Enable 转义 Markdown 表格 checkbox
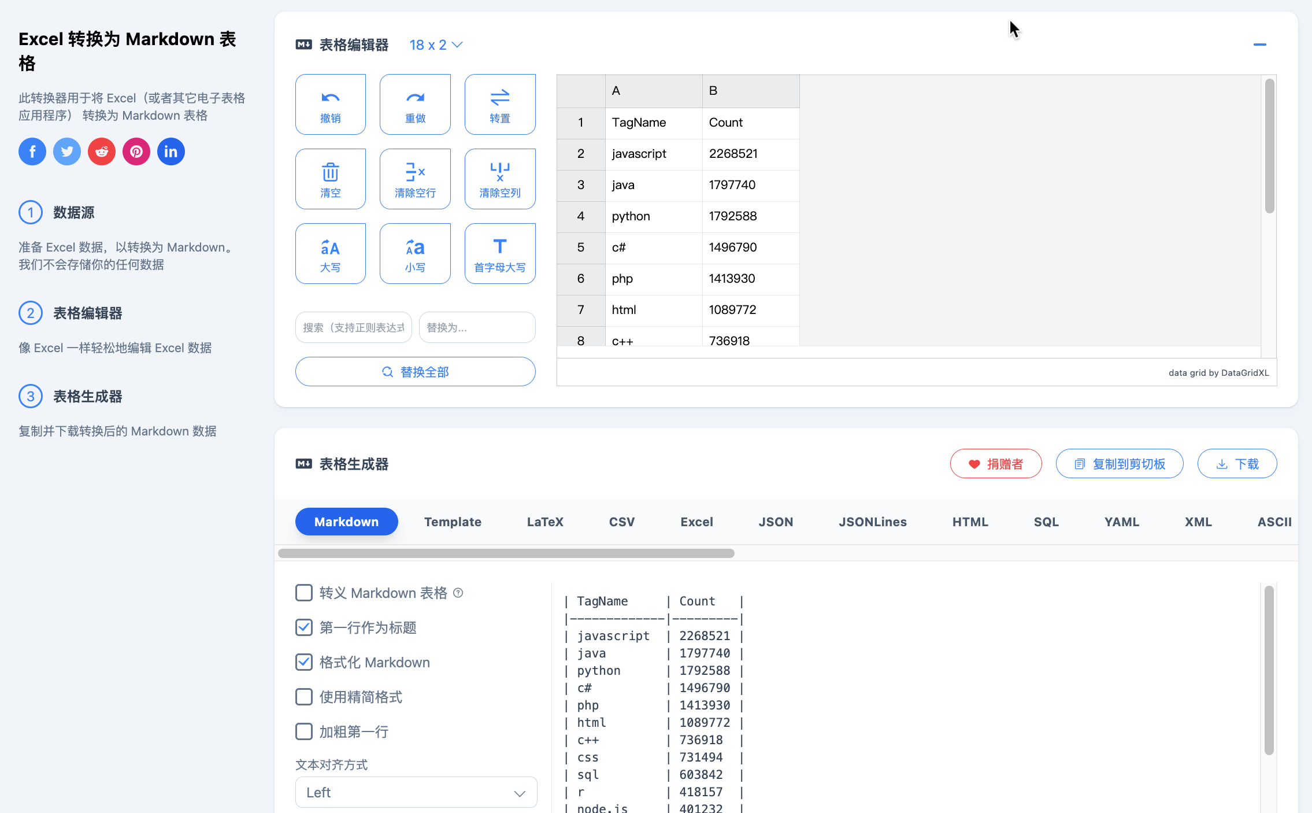 point(304,593)
